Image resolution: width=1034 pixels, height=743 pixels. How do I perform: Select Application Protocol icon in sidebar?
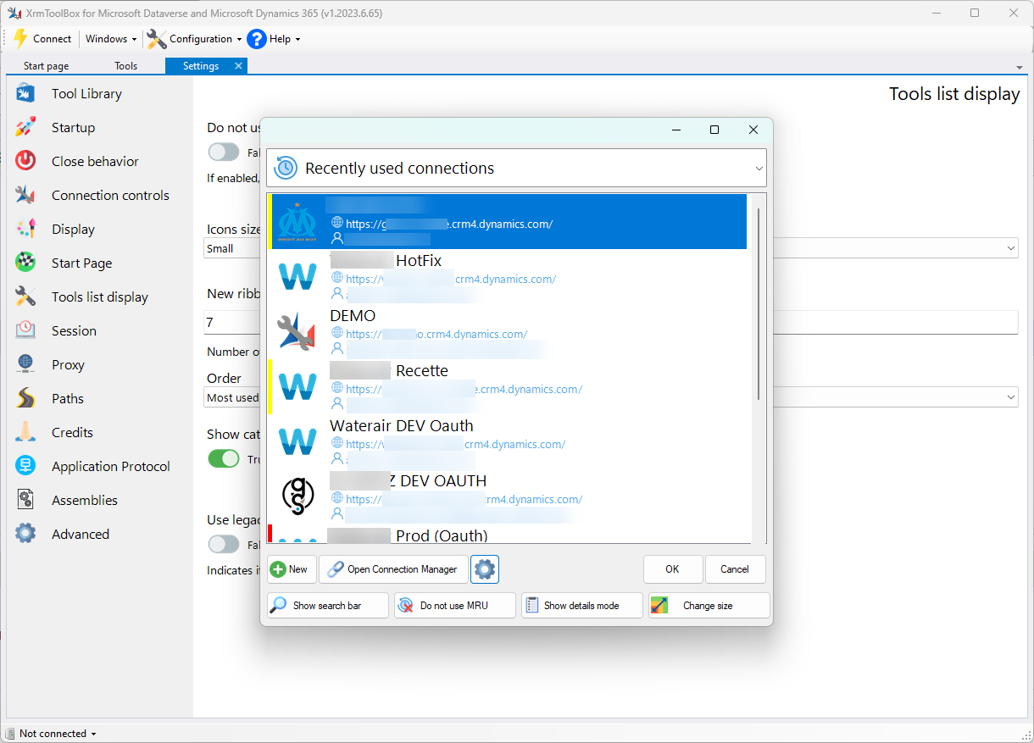[25, 466]
